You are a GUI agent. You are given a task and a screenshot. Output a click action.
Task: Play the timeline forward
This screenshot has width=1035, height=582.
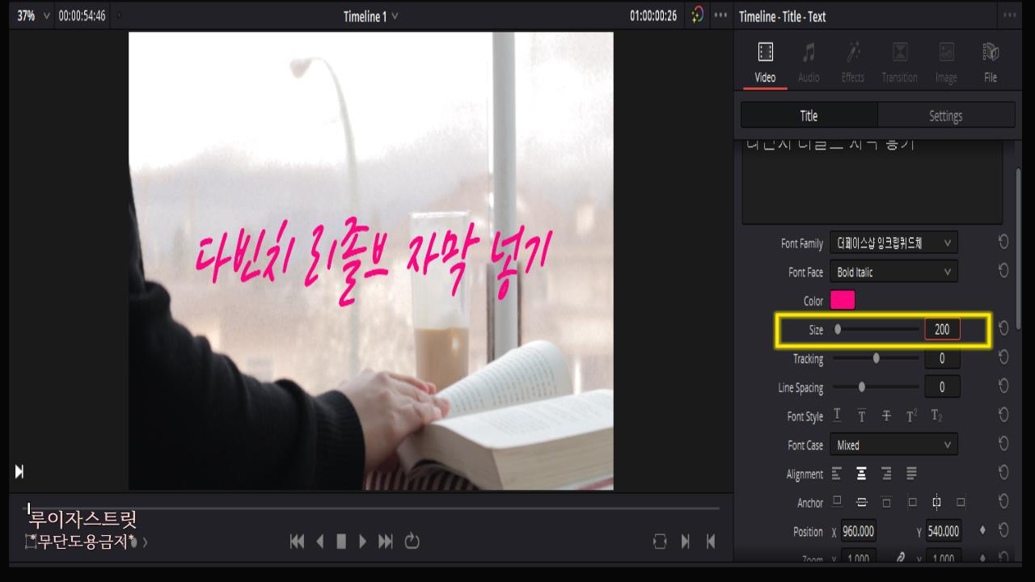click(x=363, y=542)
